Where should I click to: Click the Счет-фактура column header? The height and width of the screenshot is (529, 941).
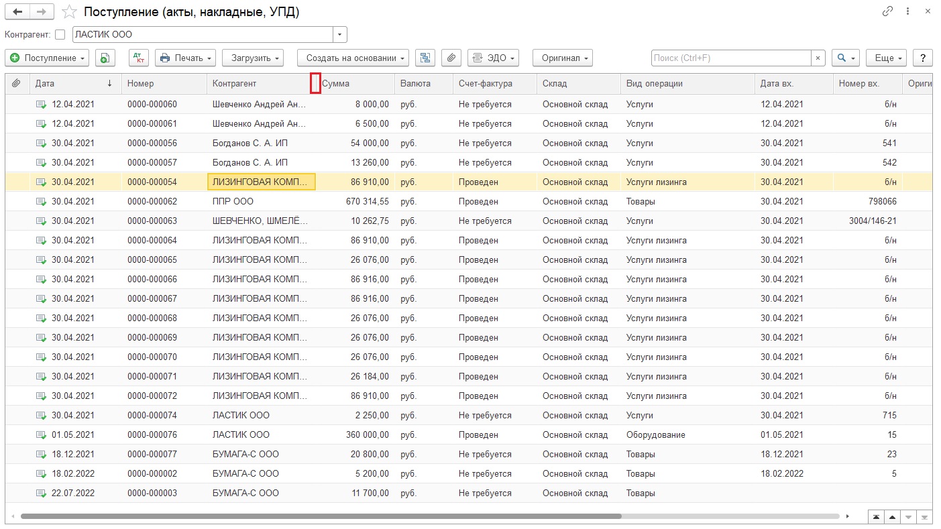[x=495, y=84]
